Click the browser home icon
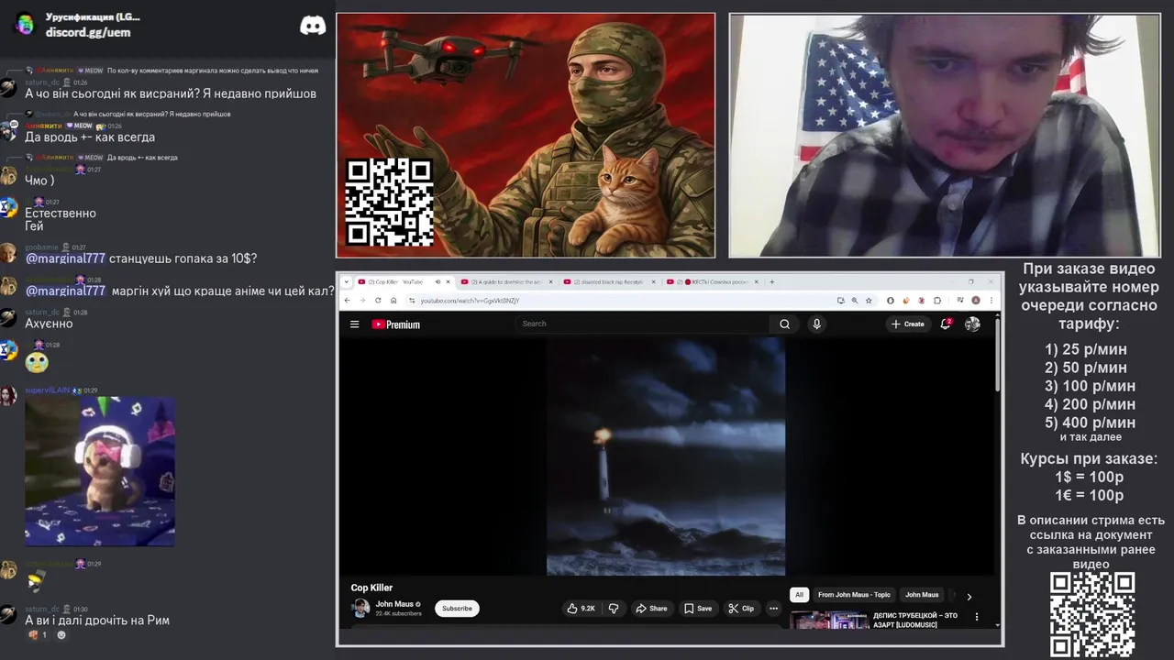Viewport: 1174px width, 660px height. (x=393, y=300)
